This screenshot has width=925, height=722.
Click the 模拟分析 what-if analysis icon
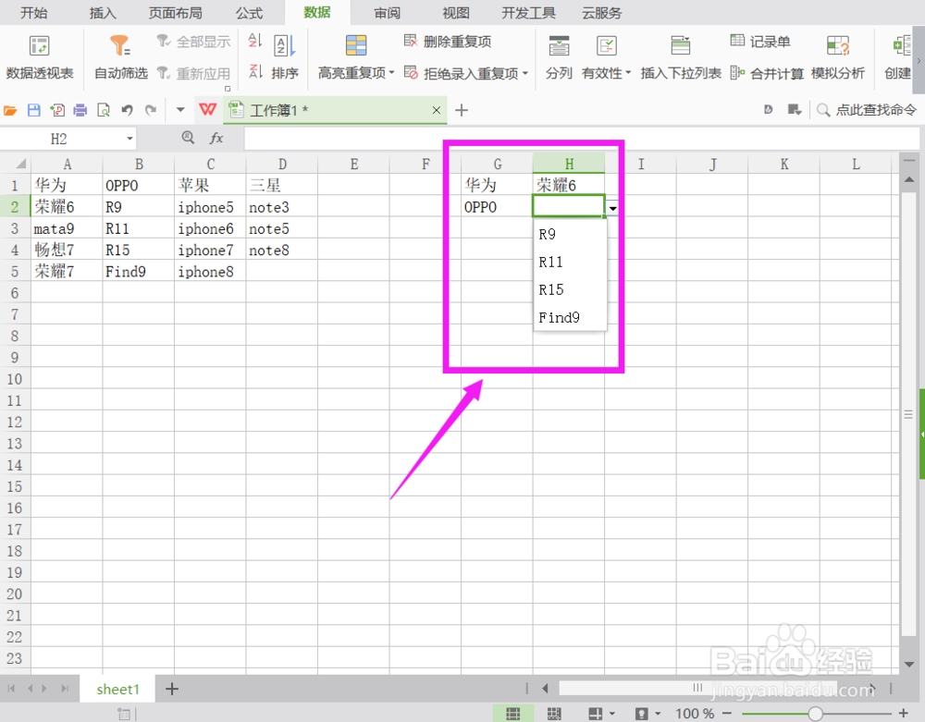(x=838, y=45)
